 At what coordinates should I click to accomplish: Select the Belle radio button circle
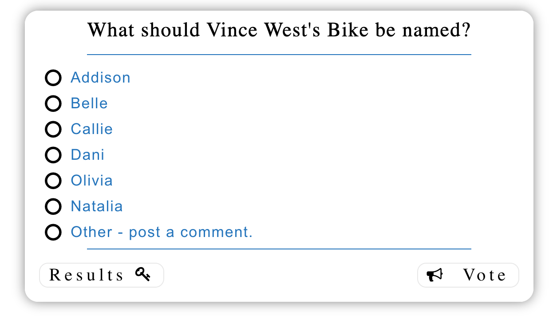click(x=53, y=104)
